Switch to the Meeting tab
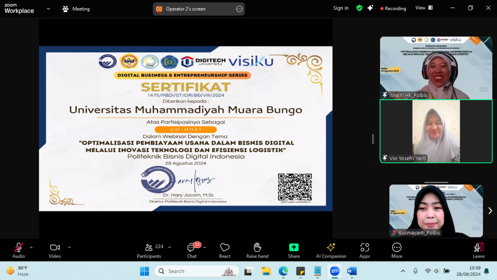This screenshot has width=497, height=280. click(76, 9)
